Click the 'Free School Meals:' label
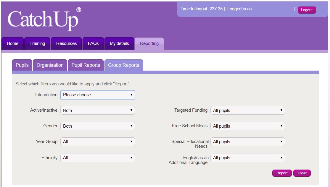This screenshot has width=330, height=187. click(190, 126)
